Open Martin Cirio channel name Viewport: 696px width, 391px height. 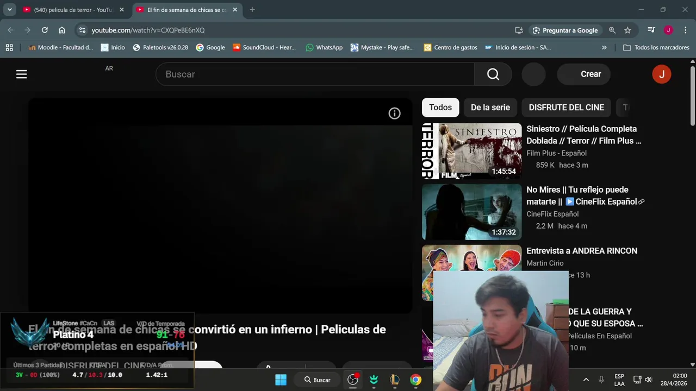(545, 263)
